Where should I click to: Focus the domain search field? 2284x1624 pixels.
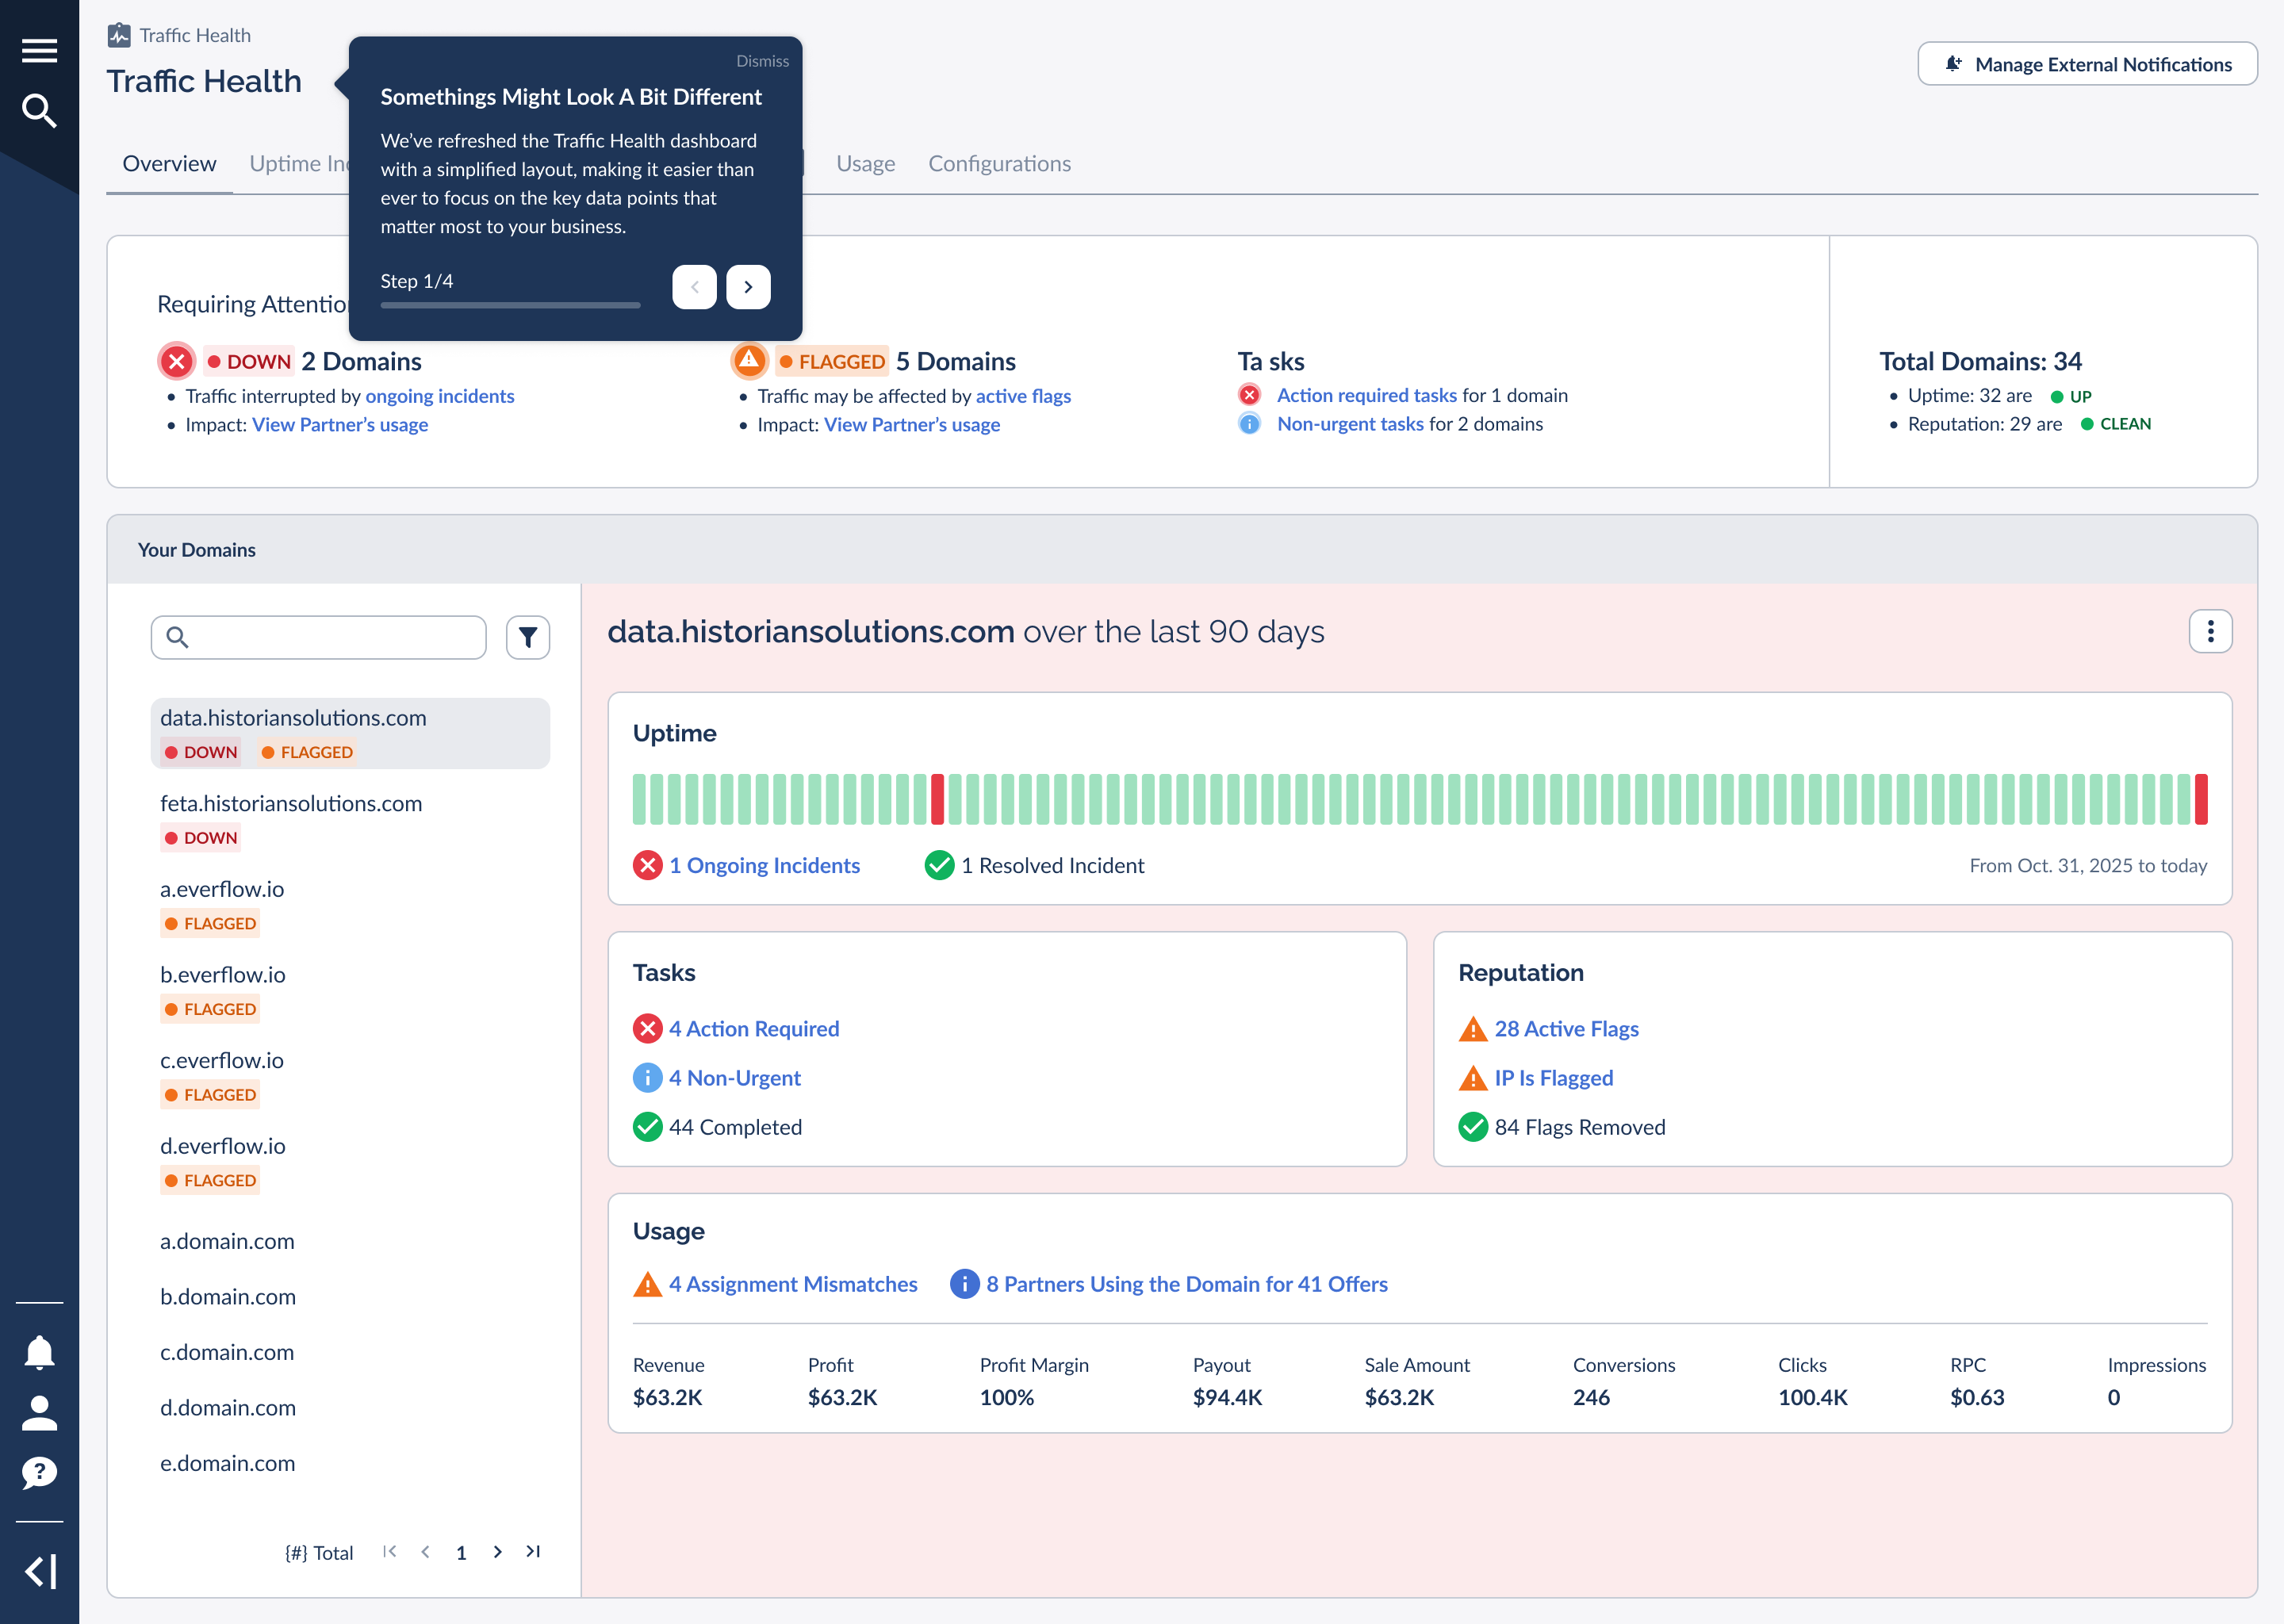(x=319, y=637)
